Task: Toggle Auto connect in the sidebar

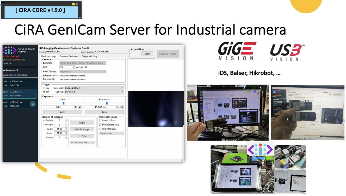Action: coord(10,70)
